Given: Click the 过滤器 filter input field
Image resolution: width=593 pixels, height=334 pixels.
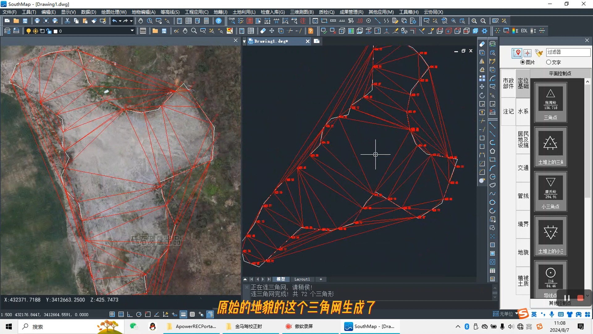Looking at the screenshot, I should [568, 52].
